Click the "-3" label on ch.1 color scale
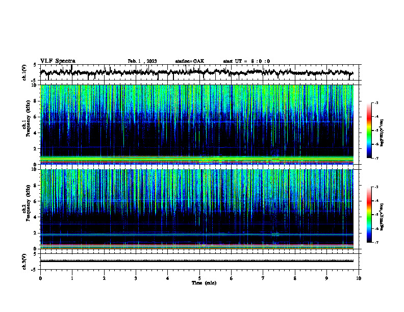Screen dimensions: 404x312 point(376,103)
